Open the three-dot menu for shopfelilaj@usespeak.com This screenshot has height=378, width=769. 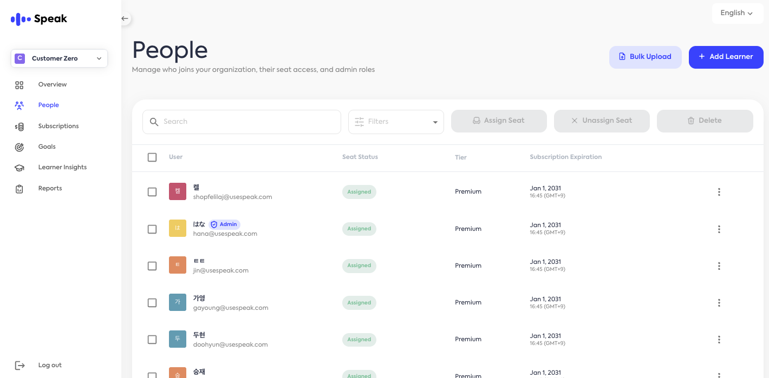(719, 192)
